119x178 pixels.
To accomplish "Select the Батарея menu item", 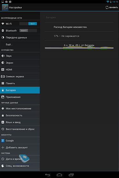I will 20,90.
